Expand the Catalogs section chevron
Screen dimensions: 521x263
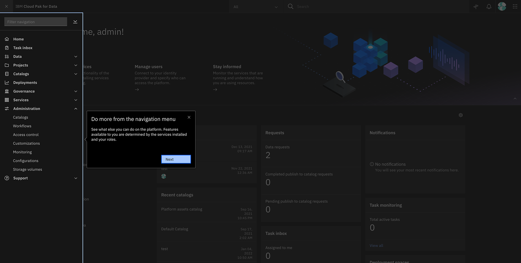pyautogui.click(x=76, y=74)
